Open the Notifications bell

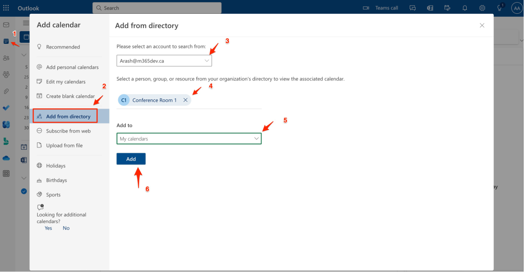click(x=464, y=7)
